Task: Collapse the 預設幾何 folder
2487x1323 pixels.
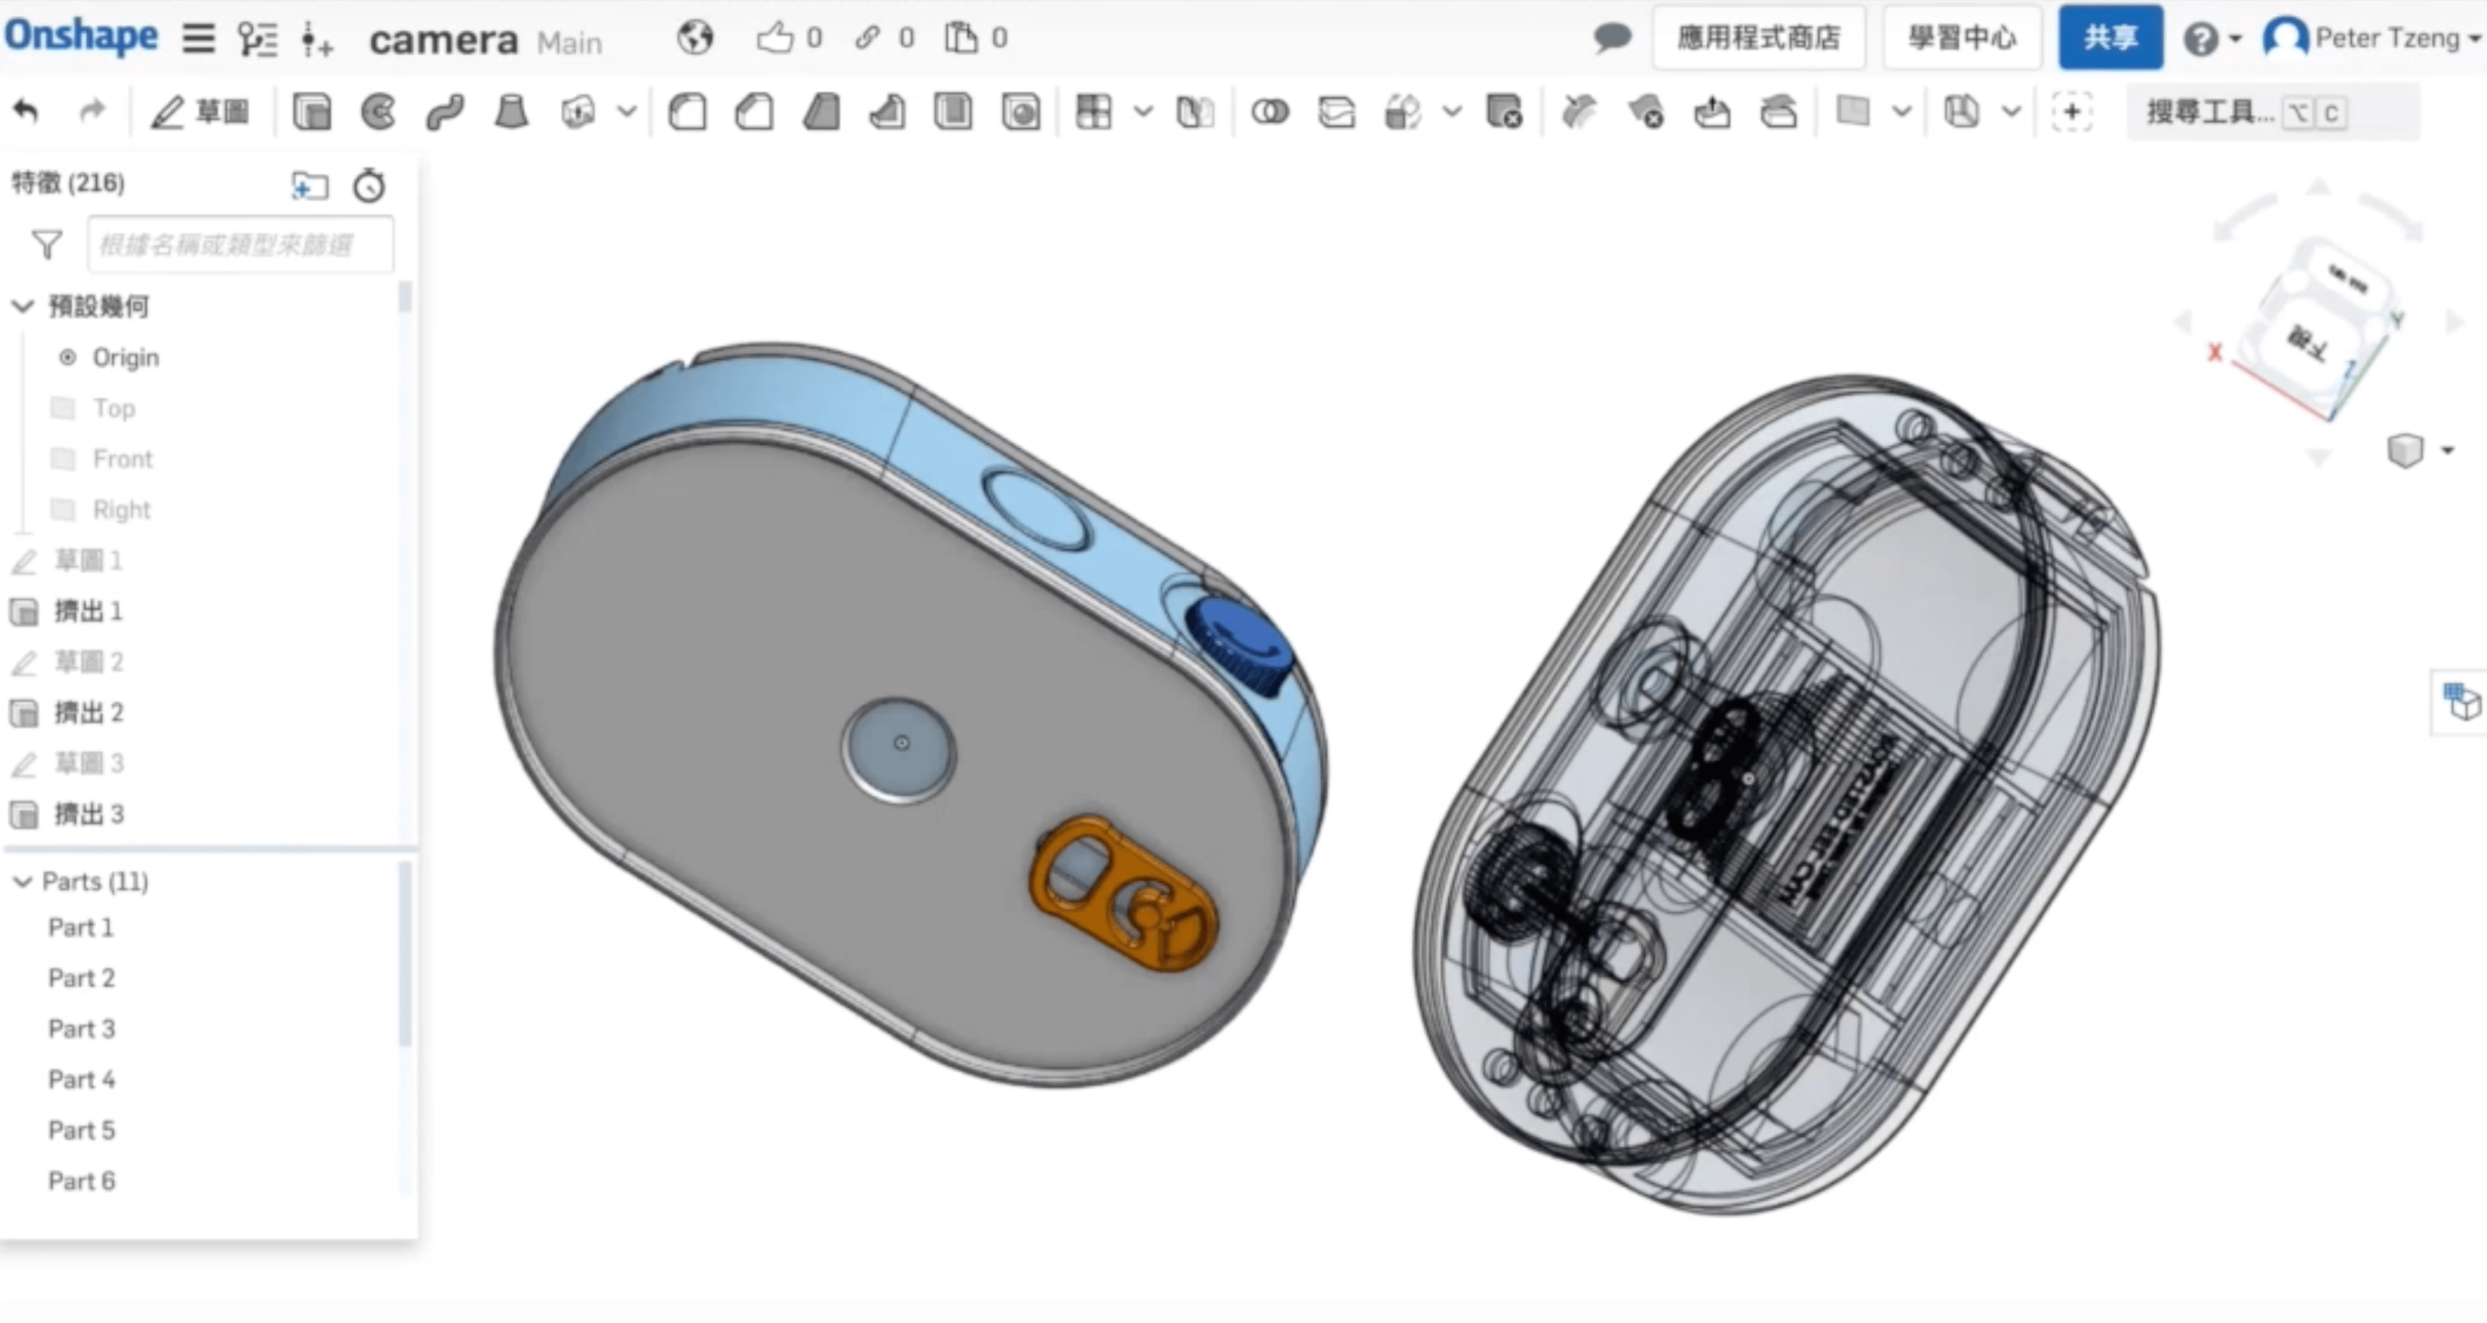Action: 23,307
